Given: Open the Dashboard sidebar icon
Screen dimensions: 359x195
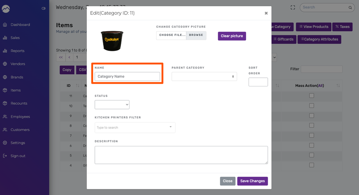Looking at the screenshot, I should pos(5,25).
